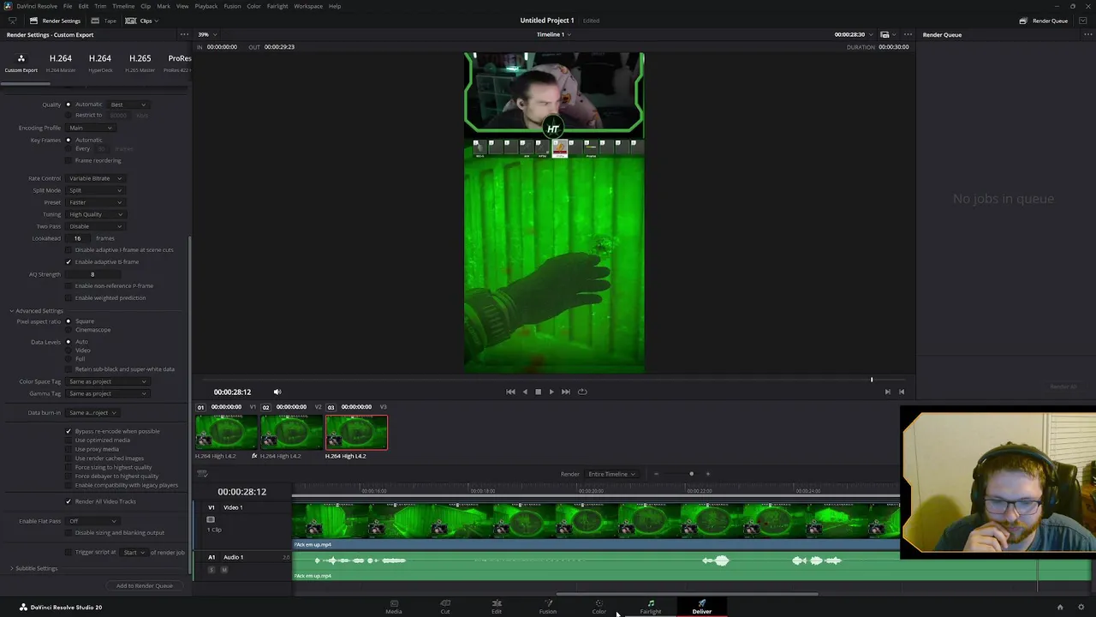Open the Preset Faster dropdown
1096x617 pixels.
pyautogui.click(x=95, y=202)
